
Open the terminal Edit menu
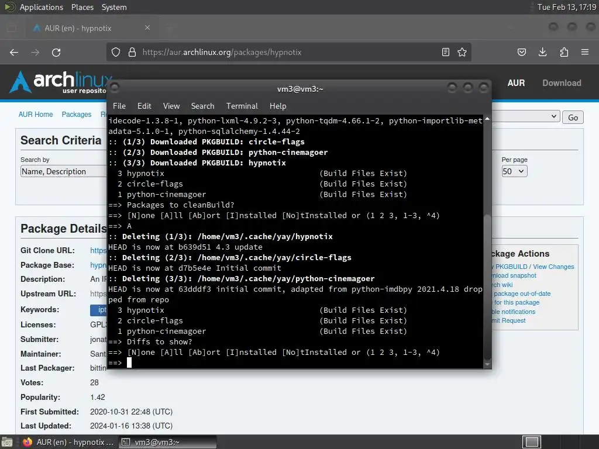click(x=144, y=106)
